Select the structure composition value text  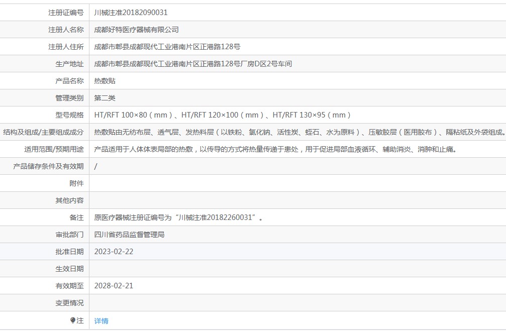[300, 132]
